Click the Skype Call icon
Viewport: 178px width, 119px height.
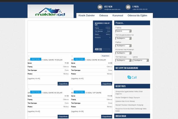tap(132, 77)
